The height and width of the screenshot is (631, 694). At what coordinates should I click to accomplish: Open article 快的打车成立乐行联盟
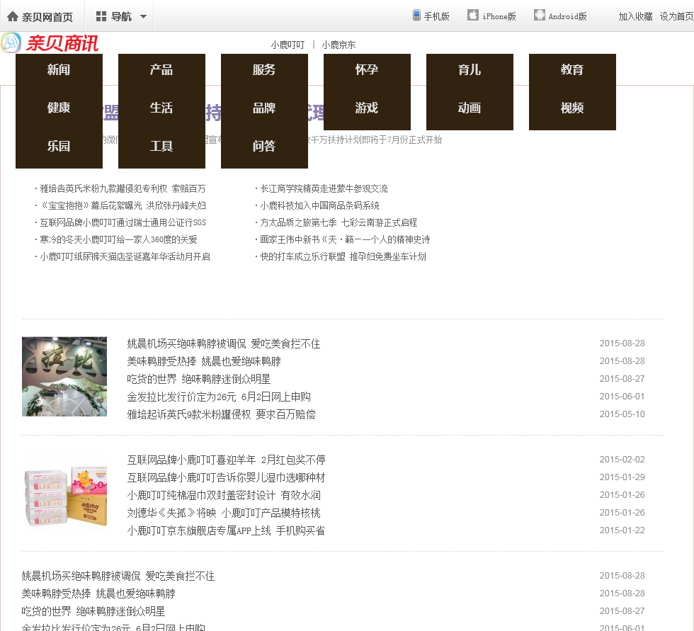tap(343, 256)
